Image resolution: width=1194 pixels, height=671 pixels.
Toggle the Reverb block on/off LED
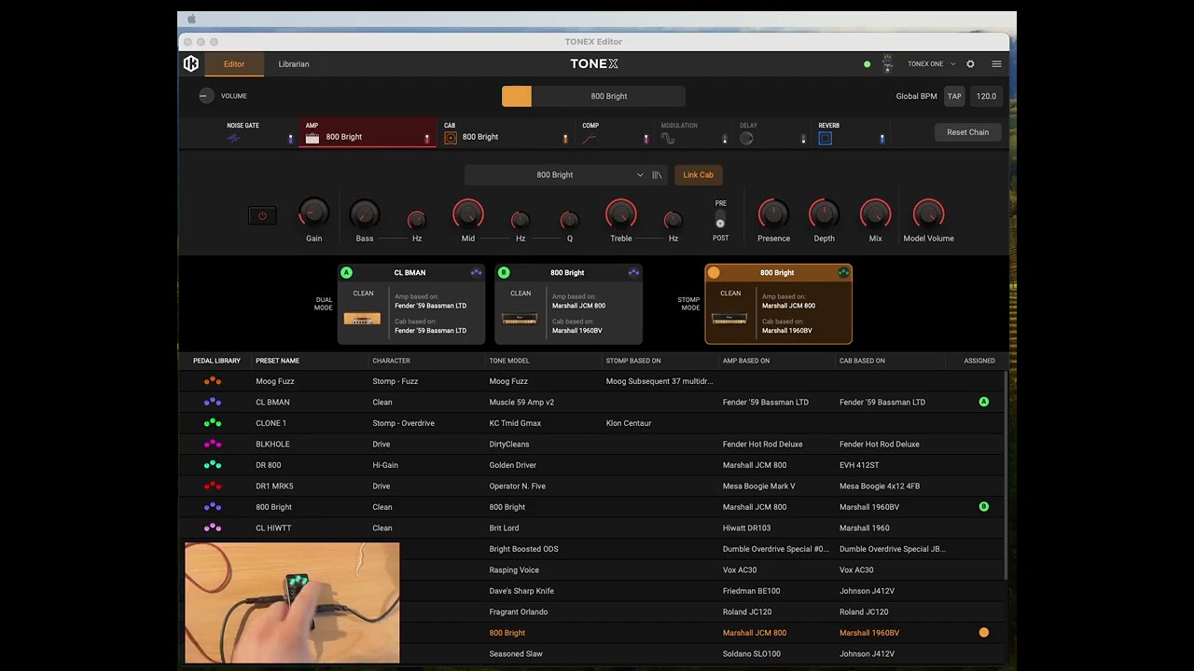882,139
